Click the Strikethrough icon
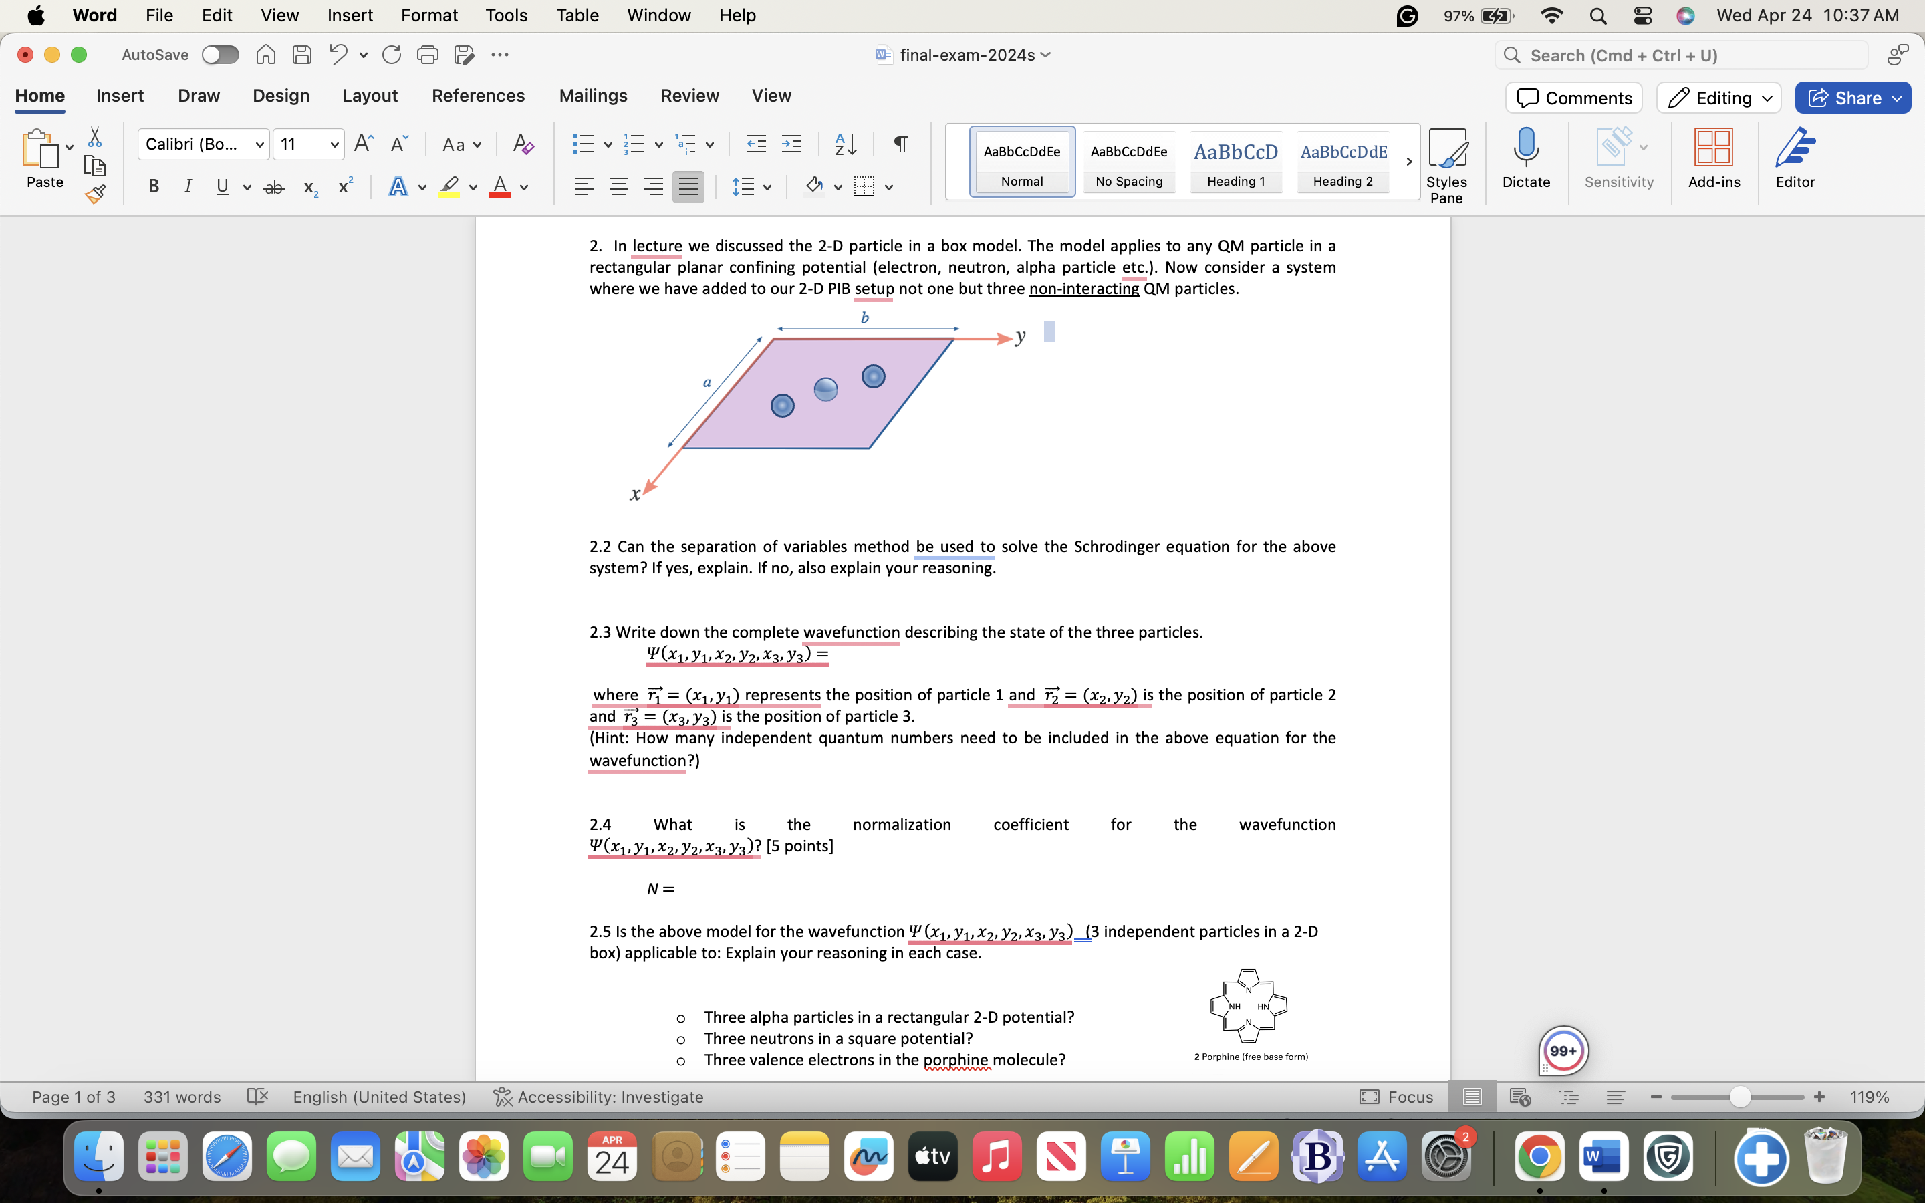1925x1203 pixels. (273, 188)
